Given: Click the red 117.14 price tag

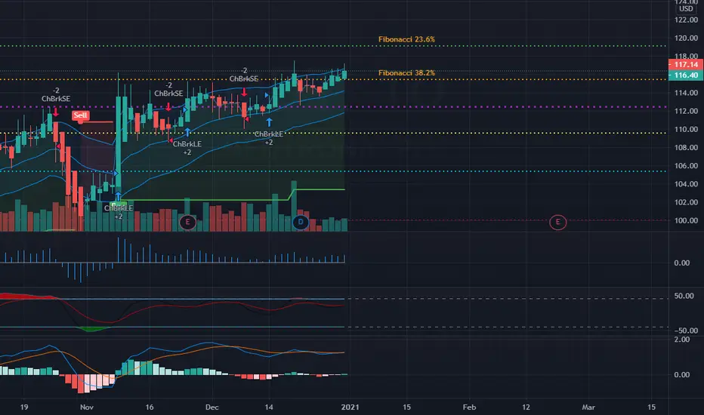Looking at the screenshot, I should 686,65.
